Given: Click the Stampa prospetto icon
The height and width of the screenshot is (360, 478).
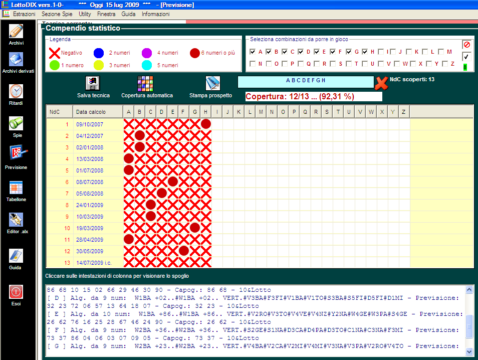Looking at the screenshot, I should 212,83.
